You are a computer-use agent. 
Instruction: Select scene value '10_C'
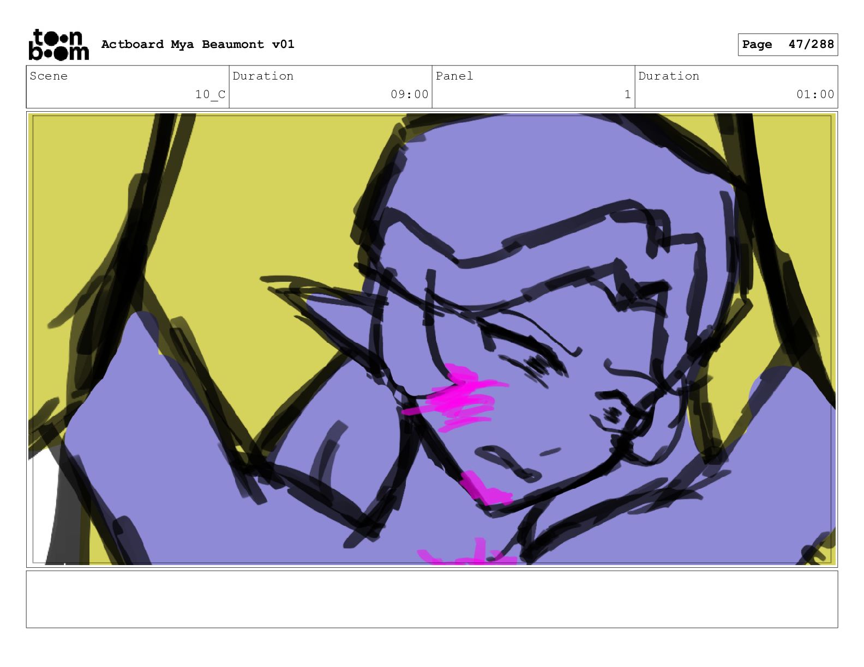pyautogui.click(x=210, y=94)
